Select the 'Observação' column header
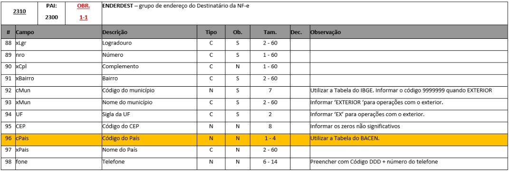The image size is (509, 171). 409,32
